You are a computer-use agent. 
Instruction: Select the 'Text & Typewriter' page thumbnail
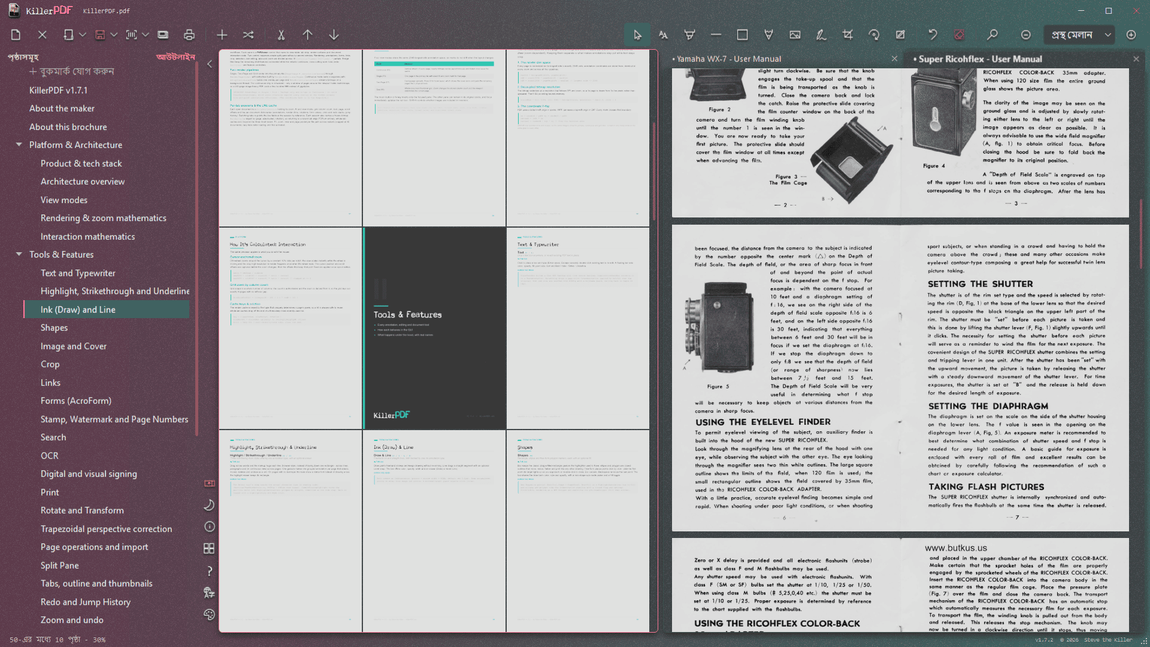[x=578, y=328]
